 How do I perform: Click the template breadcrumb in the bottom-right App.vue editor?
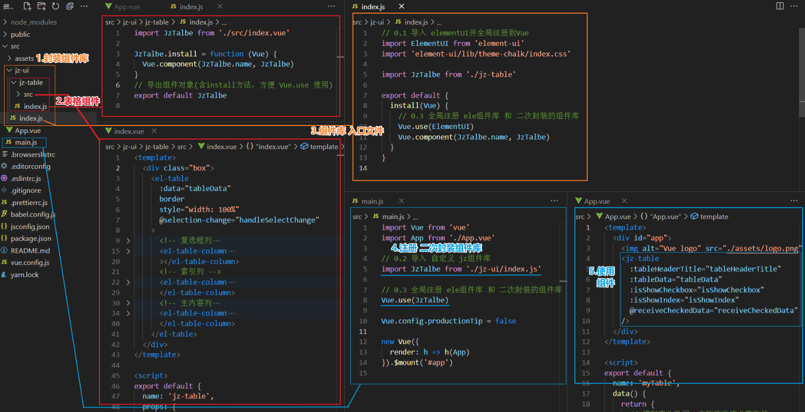pyautogui.click(x=709, y=217)
